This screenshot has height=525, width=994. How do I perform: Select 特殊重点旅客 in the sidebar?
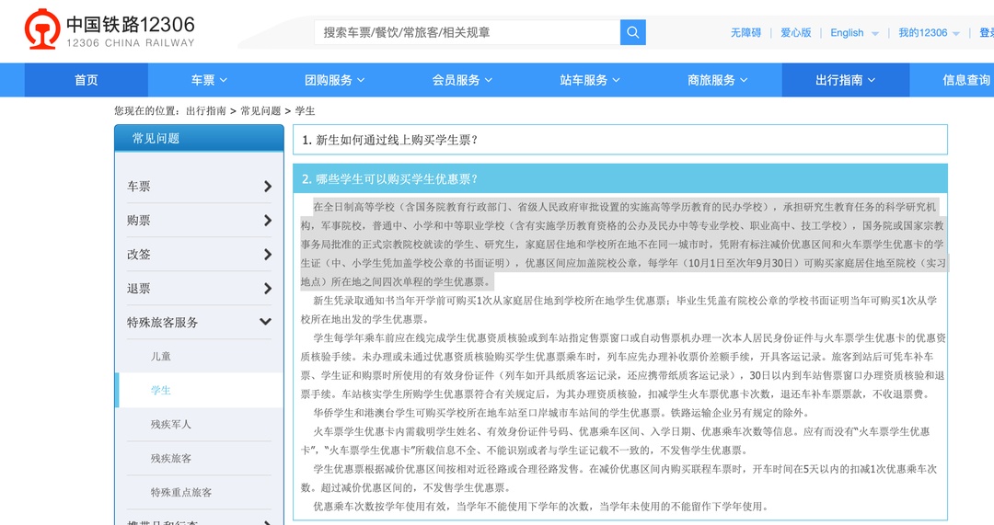[x=181, y=493]
